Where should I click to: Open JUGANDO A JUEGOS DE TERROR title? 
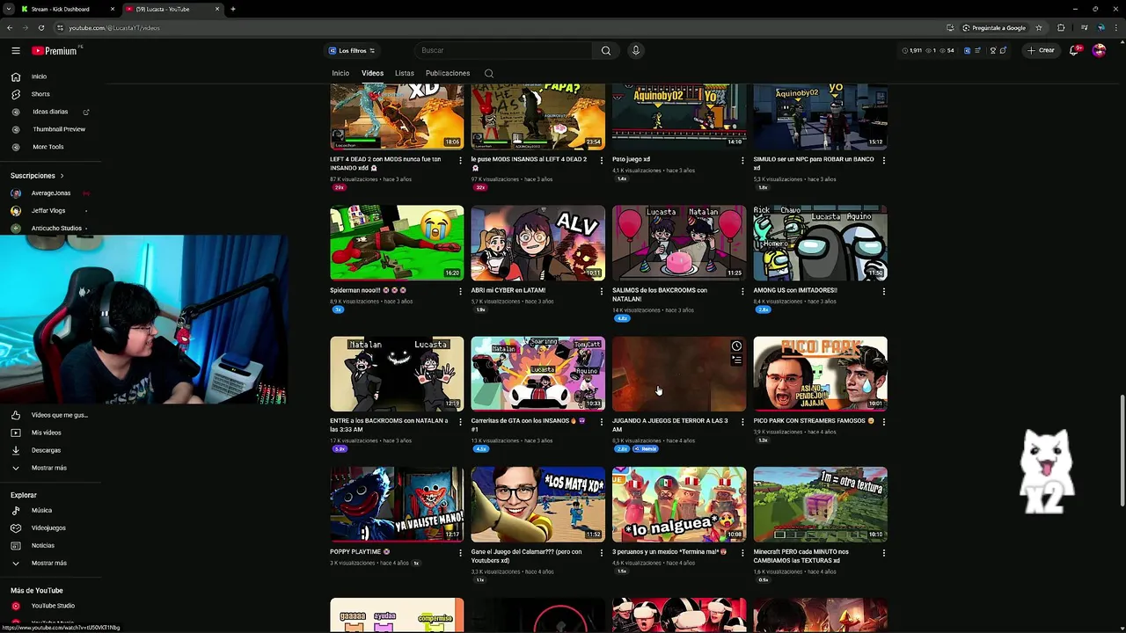tap(669, 426)
